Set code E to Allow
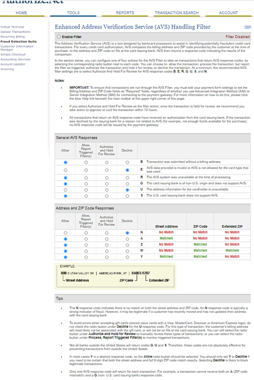Screen dimensions: 254x380 (66, 170)
